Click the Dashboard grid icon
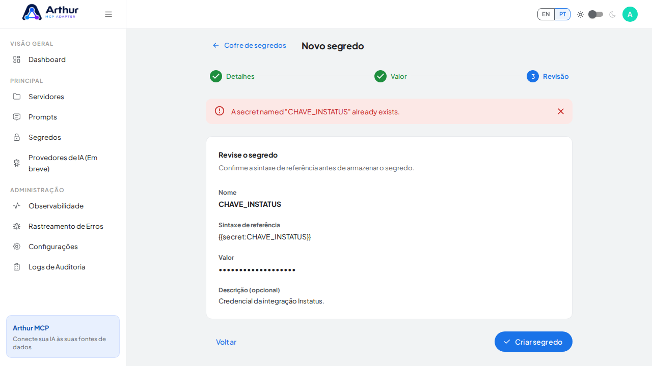Screen dimensions: 652x366 tap(17, 59)
